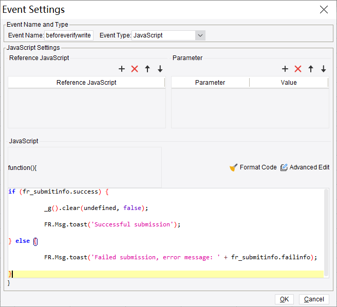This screenshot has height=307, width=337.
Task: Move Reference JavaScript entry down
Action: click(160, 69)
